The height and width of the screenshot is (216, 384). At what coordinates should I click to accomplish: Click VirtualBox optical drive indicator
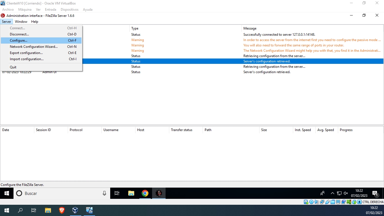tap(311, 202)
